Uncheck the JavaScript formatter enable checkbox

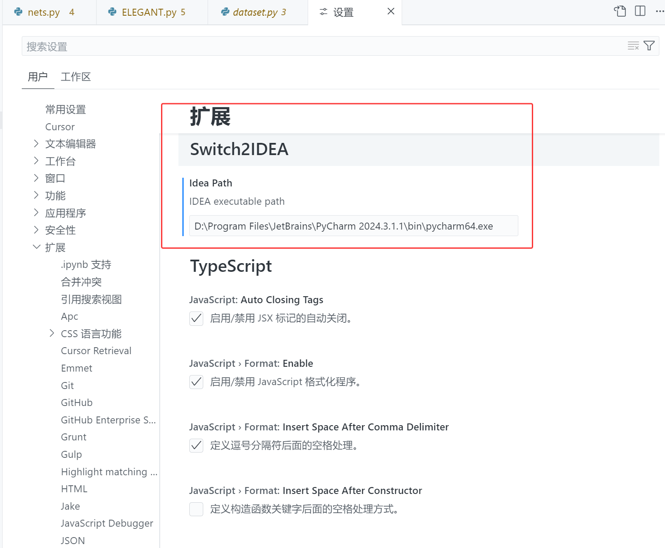tap(196, 382)
